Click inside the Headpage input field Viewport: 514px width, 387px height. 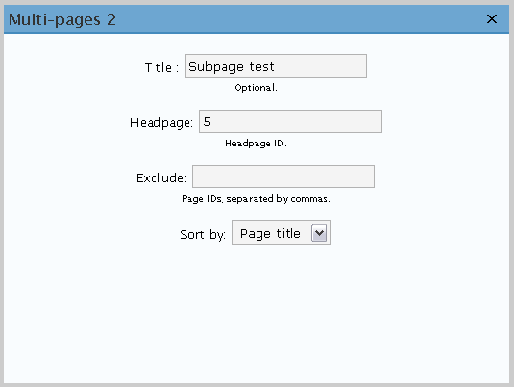point(291,121)
